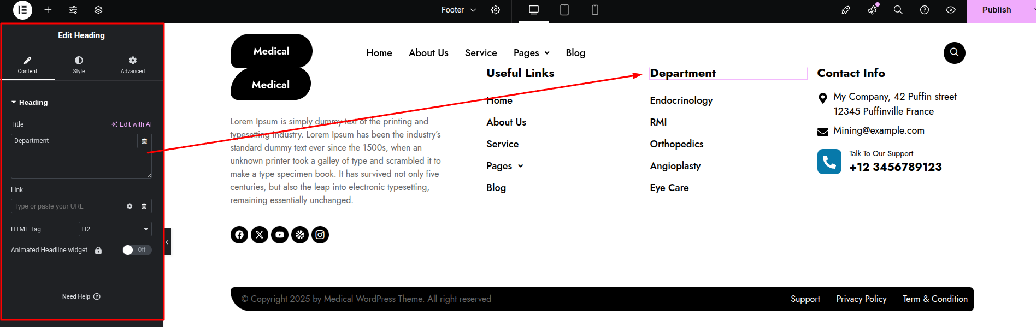Toggle the Animated Headline widget switch
The image size is (1036, 327).
136,249
